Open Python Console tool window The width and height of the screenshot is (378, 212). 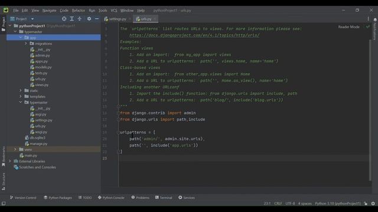tap(111, 198)
